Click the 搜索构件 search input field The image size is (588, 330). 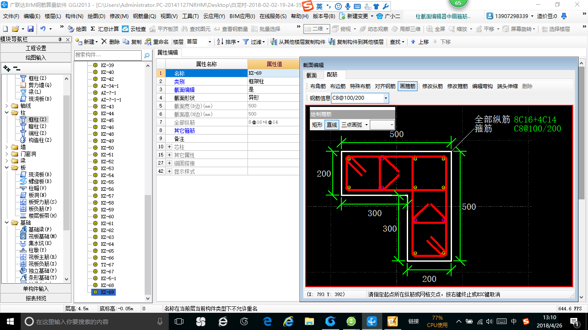tap(108, 55)
